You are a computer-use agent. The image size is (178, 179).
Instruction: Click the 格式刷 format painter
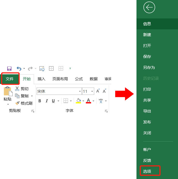click(24, 103)
